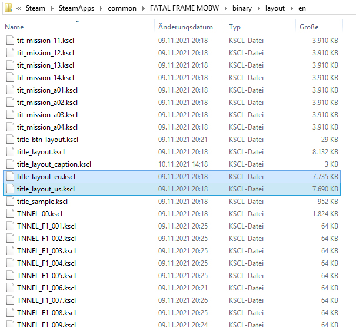Sort by Name column header

click(14, 27)
